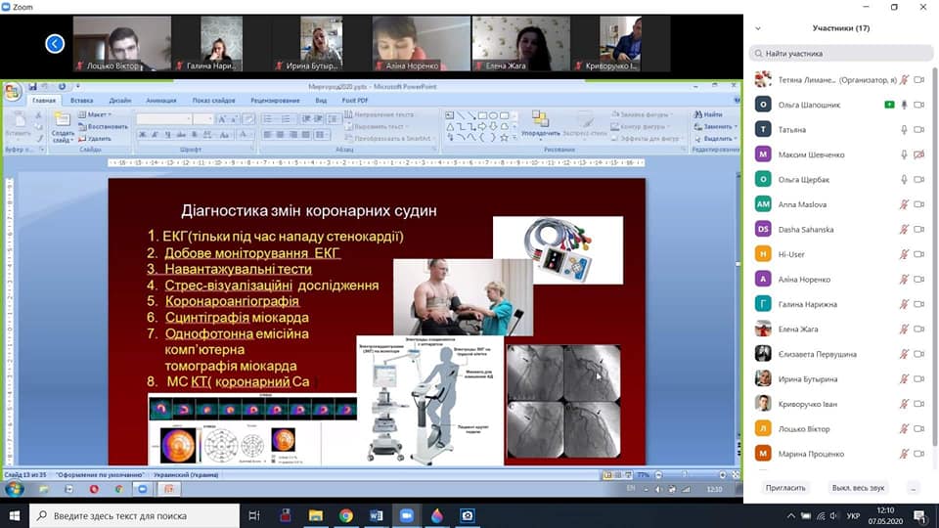Go to previous Zoom video gallery page
The image size is (939, 528).
[x=55, y=44]
